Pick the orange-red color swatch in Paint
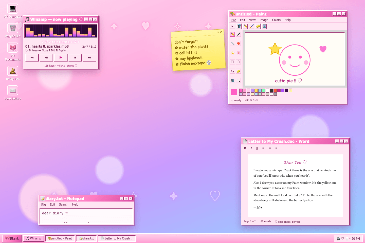Image resolution: width=365 pixels, height=243 pixels. (x=275, y=90)
